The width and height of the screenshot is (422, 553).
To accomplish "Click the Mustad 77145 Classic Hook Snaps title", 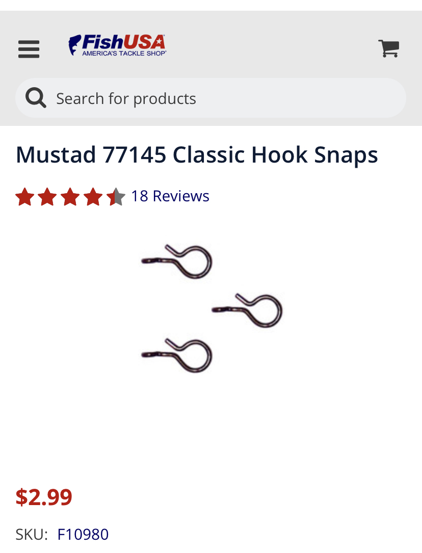I will (197, 155).
